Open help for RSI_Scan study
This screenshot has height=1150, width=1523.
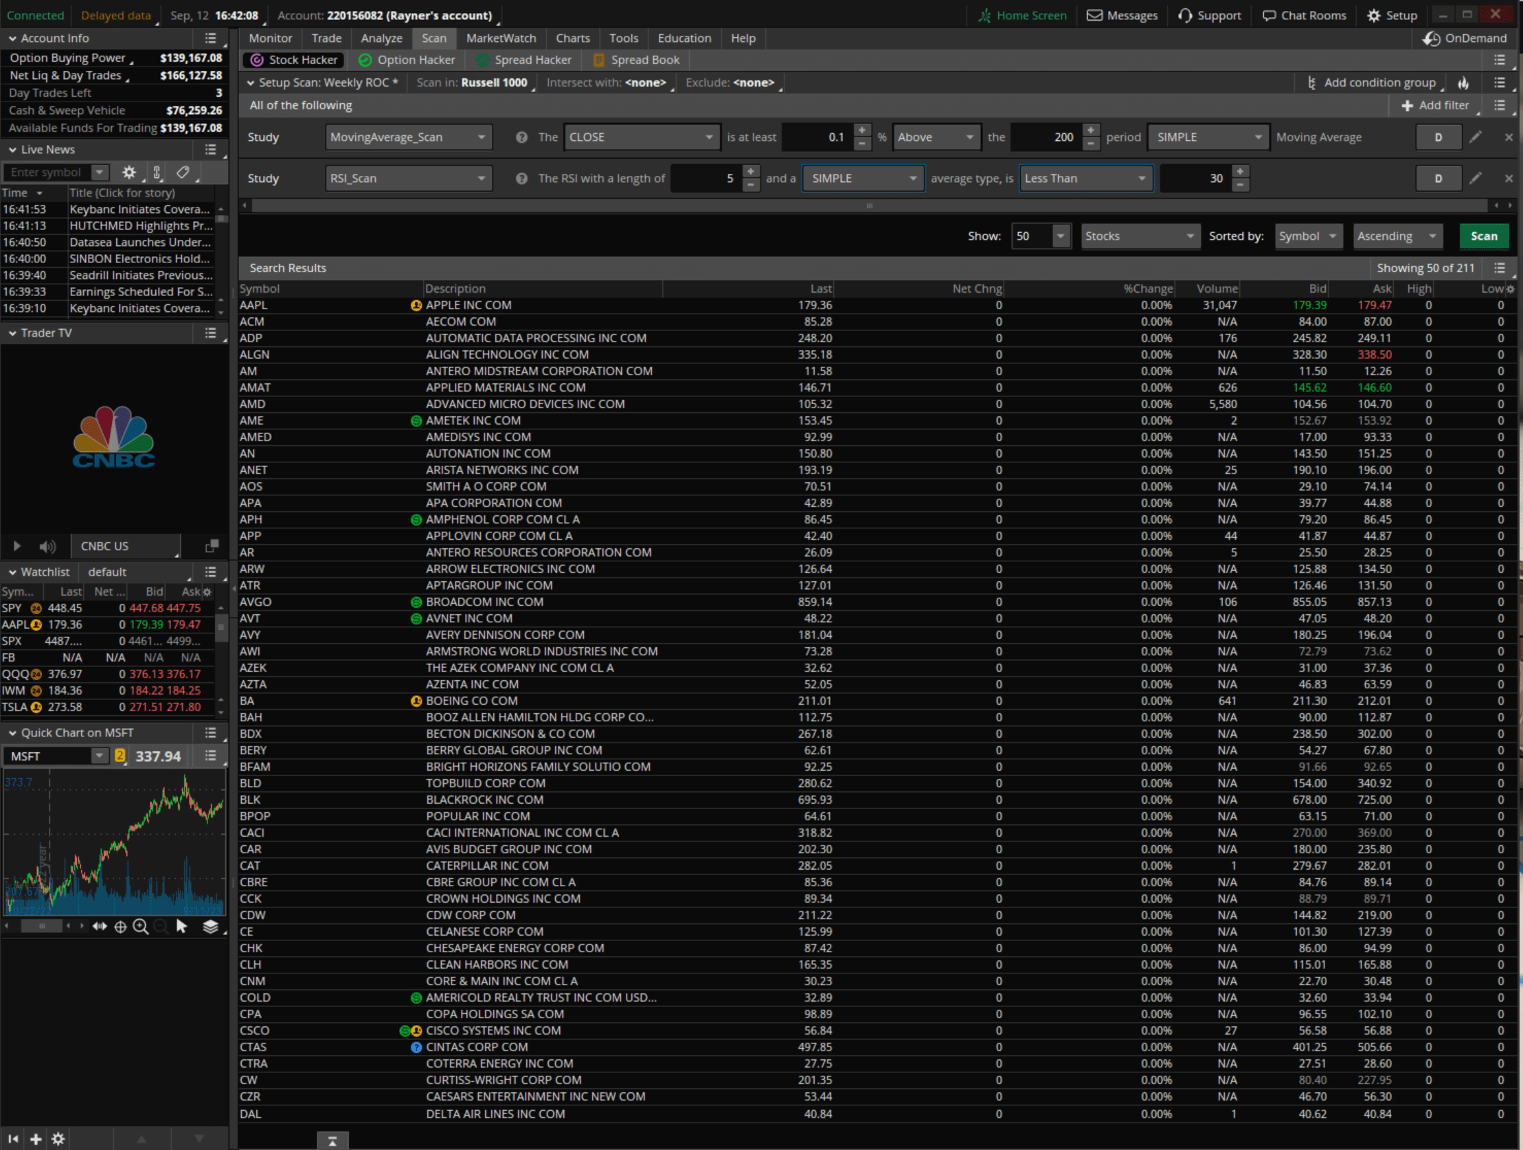522,179
